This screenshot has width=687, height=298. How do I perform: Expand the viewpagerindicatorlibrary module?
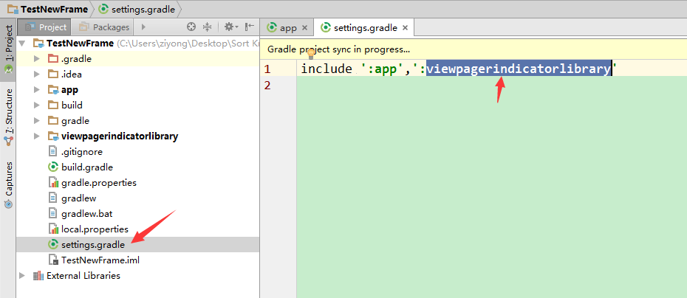coord(37,136)
